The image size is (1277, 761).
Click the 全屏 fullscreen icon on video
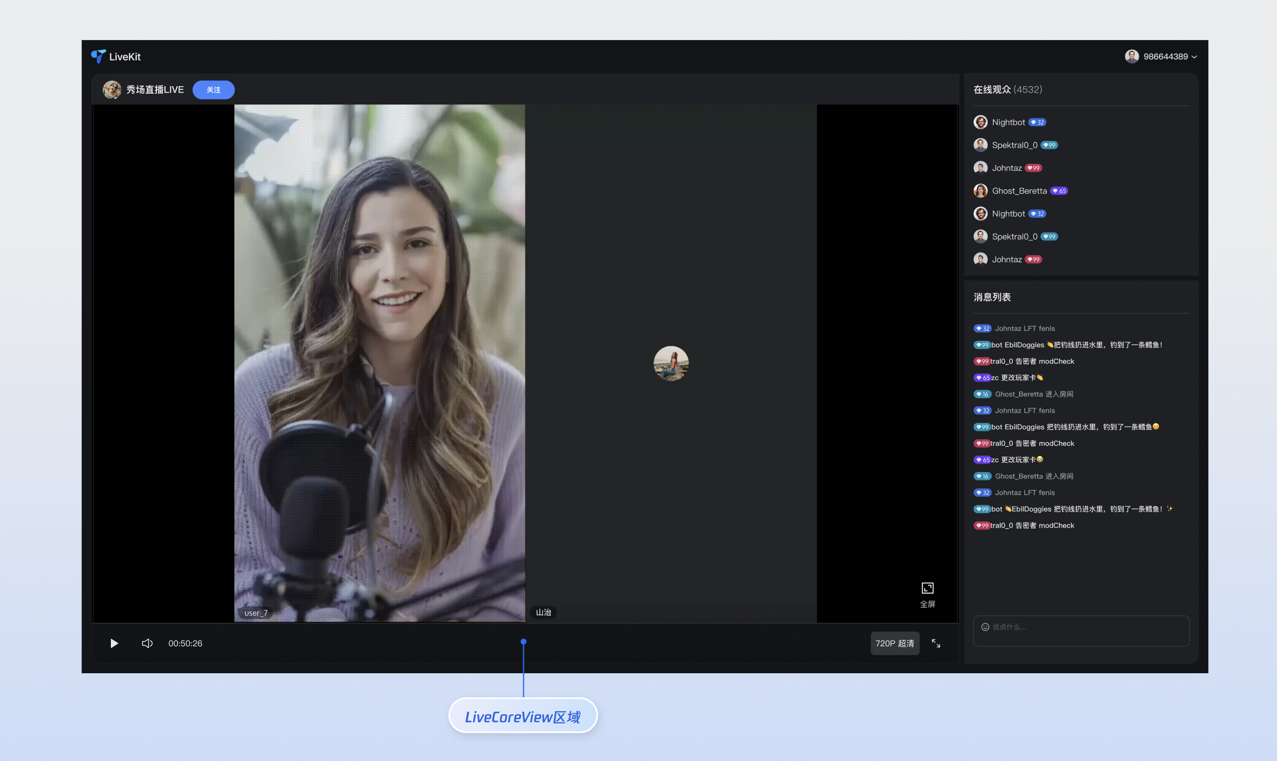(x=927, y=589)
